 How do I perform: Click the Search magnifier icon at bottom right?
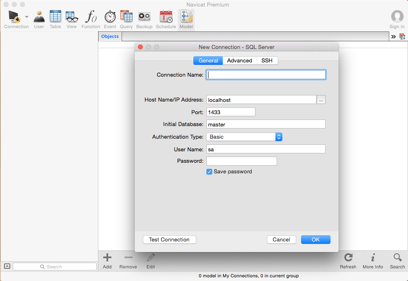(397, 258)
